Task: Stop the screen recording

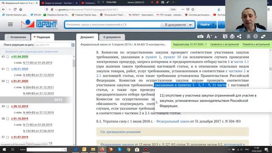Action: pos(157,2)
